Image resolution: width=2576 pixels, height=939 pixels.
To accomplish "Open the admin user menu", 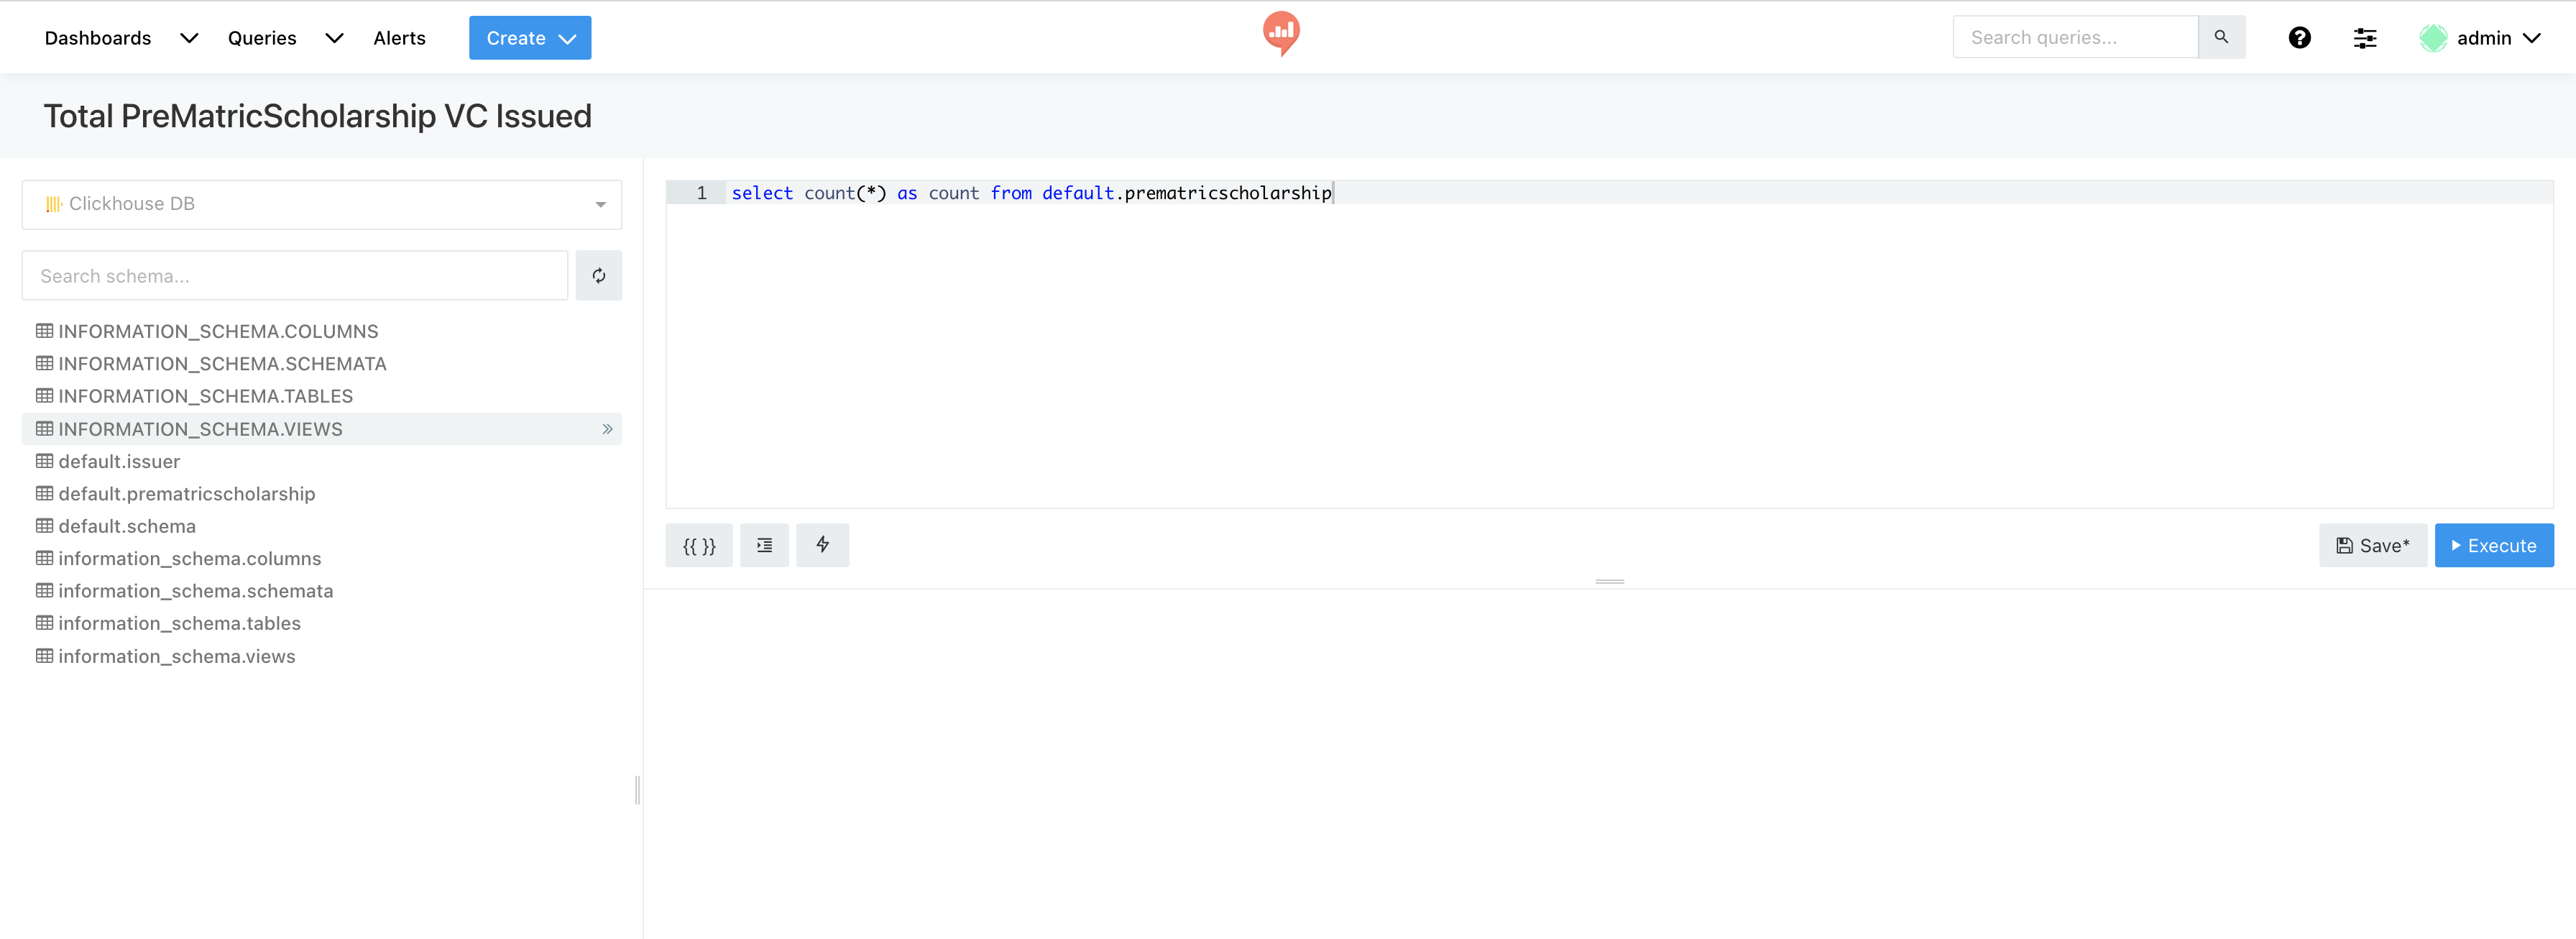I will click(2481, 38).
